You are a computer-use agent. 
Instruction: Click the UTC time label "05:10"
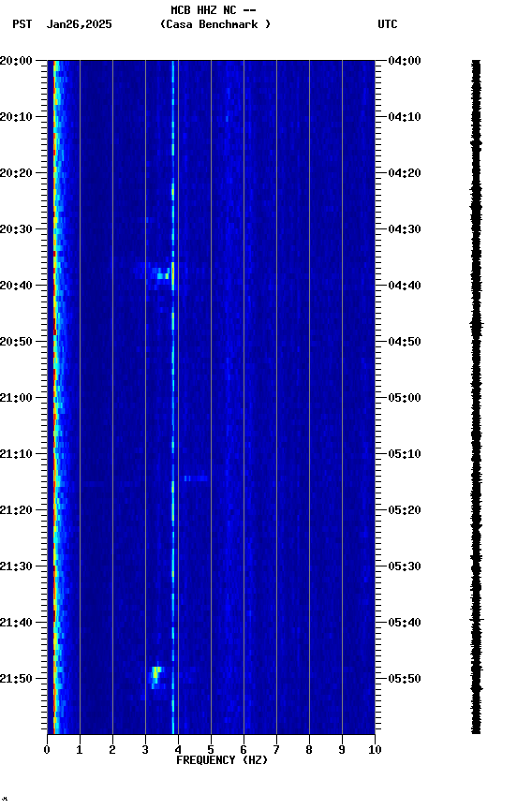[x=405, y=454]
